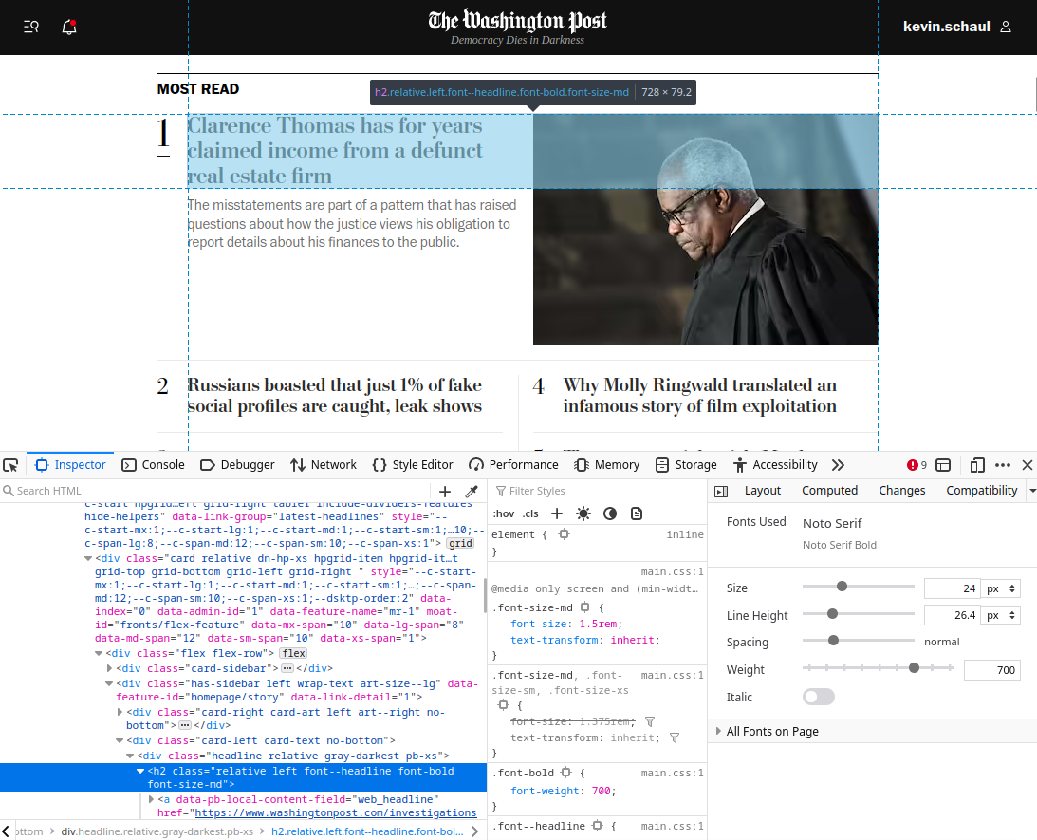Switch to the Console tab
This screenshot has width=1037, height=840.
(154, 465)
